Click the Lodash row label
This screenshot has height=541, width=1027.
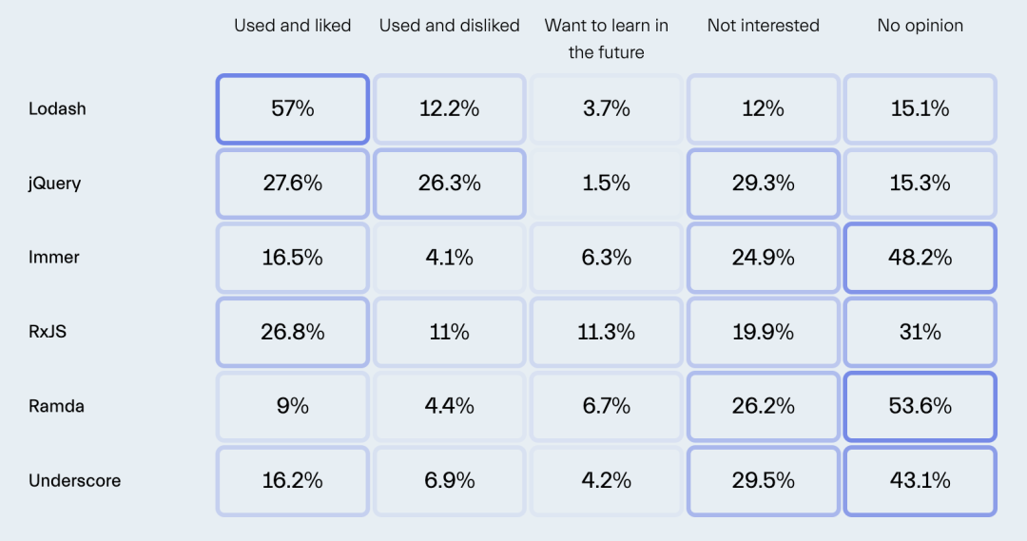click(57, 108)
